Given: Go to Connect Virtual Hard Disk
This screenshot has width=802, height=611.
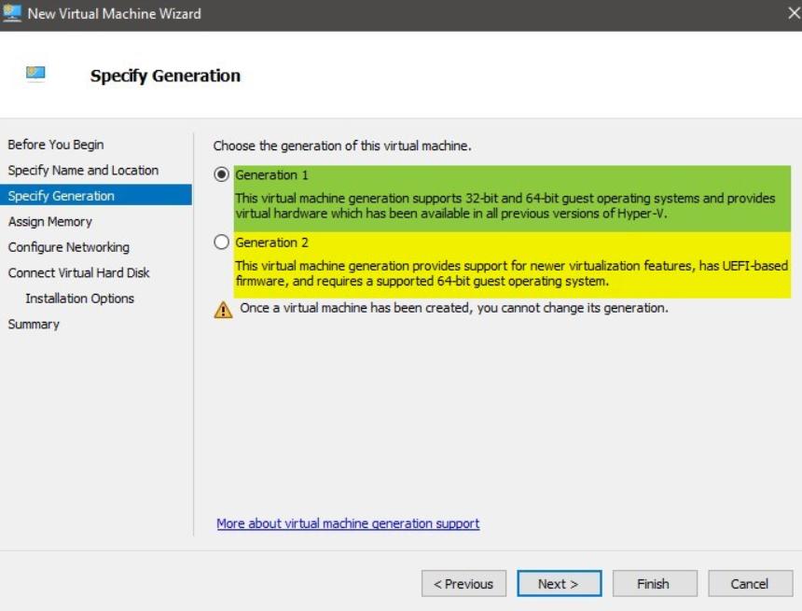Looking at the screenshot, I should 79,272.
